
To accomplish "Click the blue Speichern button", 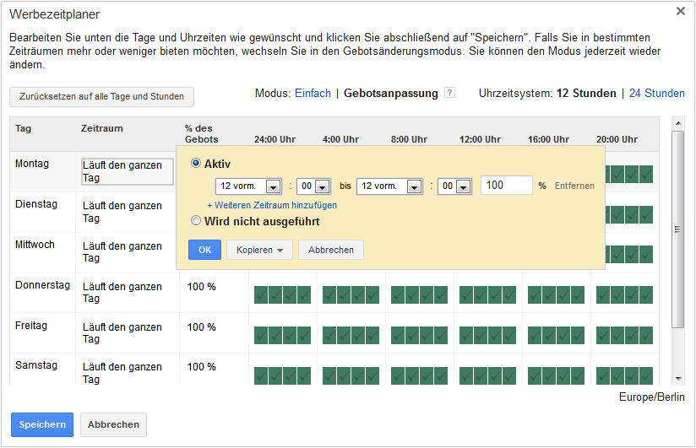I will tap(42, 424).
